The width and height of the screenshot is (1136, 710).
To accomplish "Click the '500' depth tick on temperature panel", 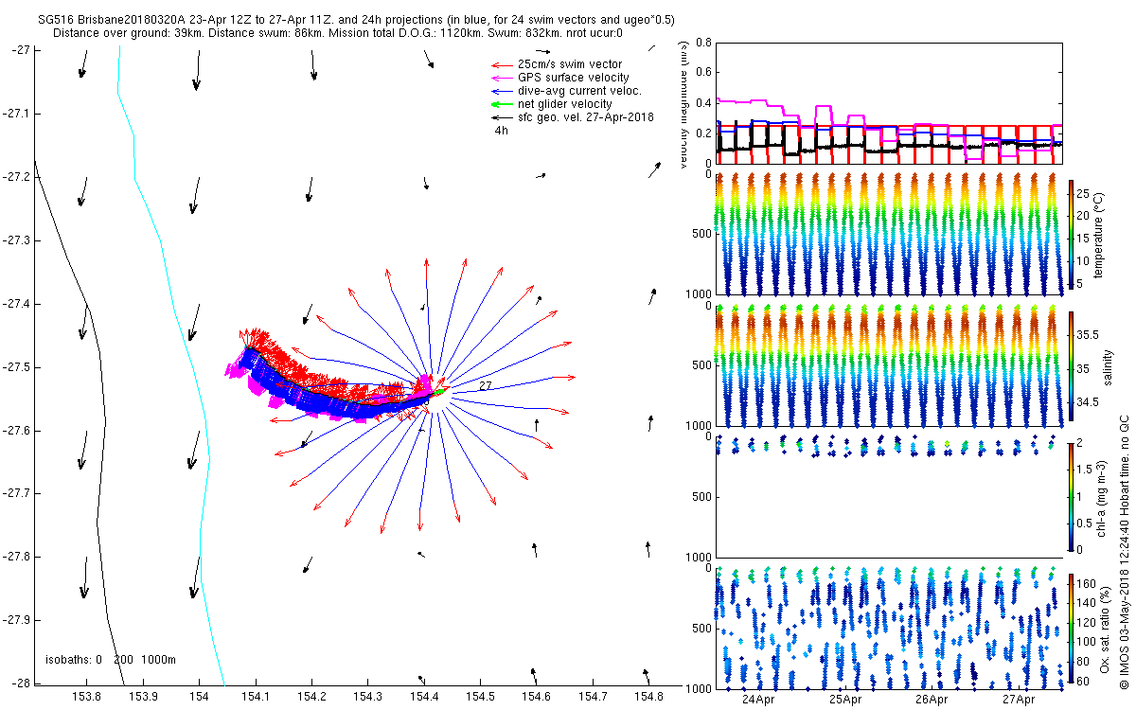I will (x=701, y=234).
